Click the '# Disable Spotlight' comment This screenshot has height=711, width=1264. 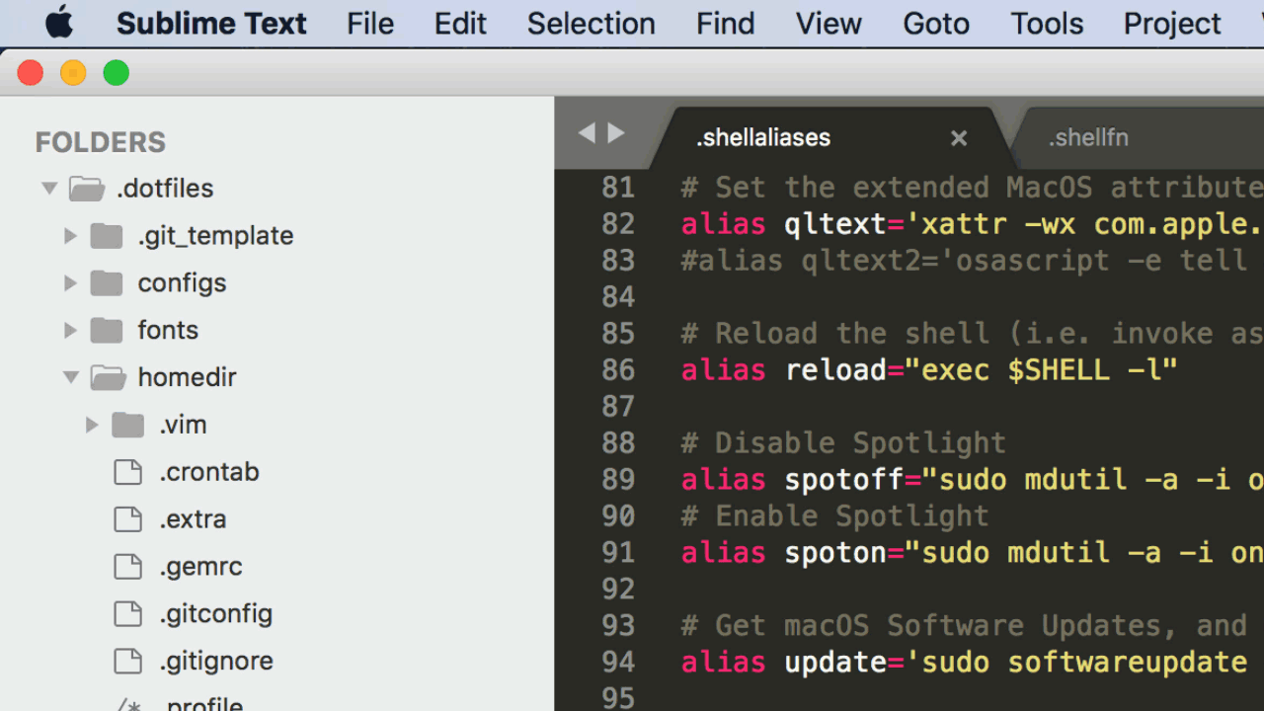844,443
